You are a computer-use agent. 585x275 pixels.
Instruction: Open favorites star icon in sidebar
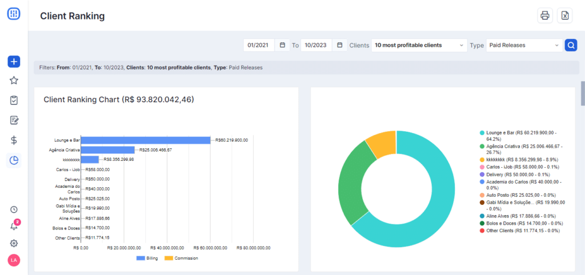click(14, 80)
